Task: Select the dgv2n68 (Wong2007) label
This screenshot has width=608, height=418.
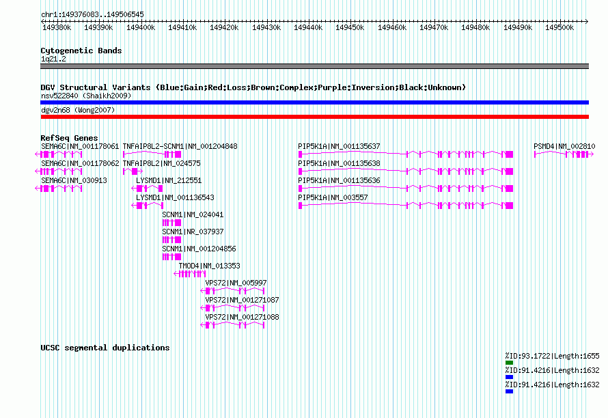Action: click(x=78, y=110)
